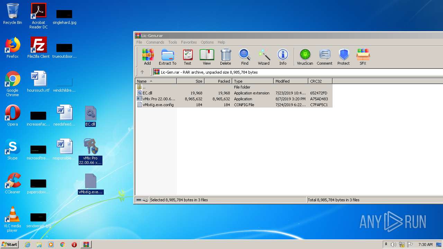Click the drive/lock icons in status bar
The image size is (443, 249).
pos(142,200)
